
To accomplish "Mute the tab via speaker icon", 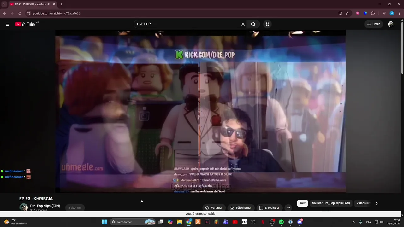I will click(x=49, y=4).
